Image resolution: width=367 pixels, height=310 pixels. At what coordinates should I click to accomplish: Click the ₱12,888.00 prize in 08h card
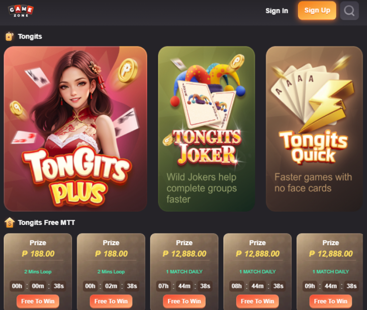[257, 254]
